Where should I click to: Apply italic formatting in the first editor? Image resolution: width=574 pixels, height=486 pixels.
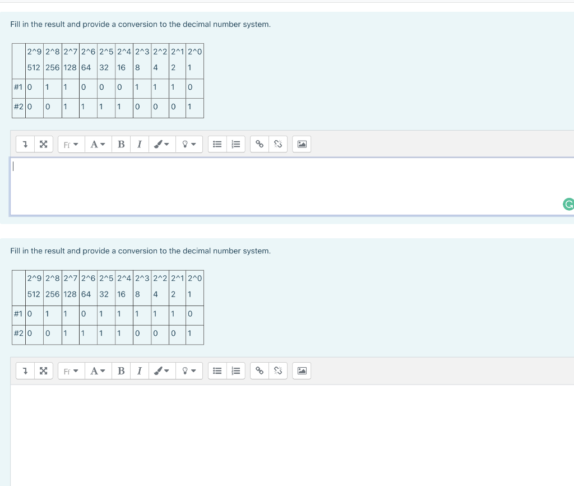tap(140, 144)
